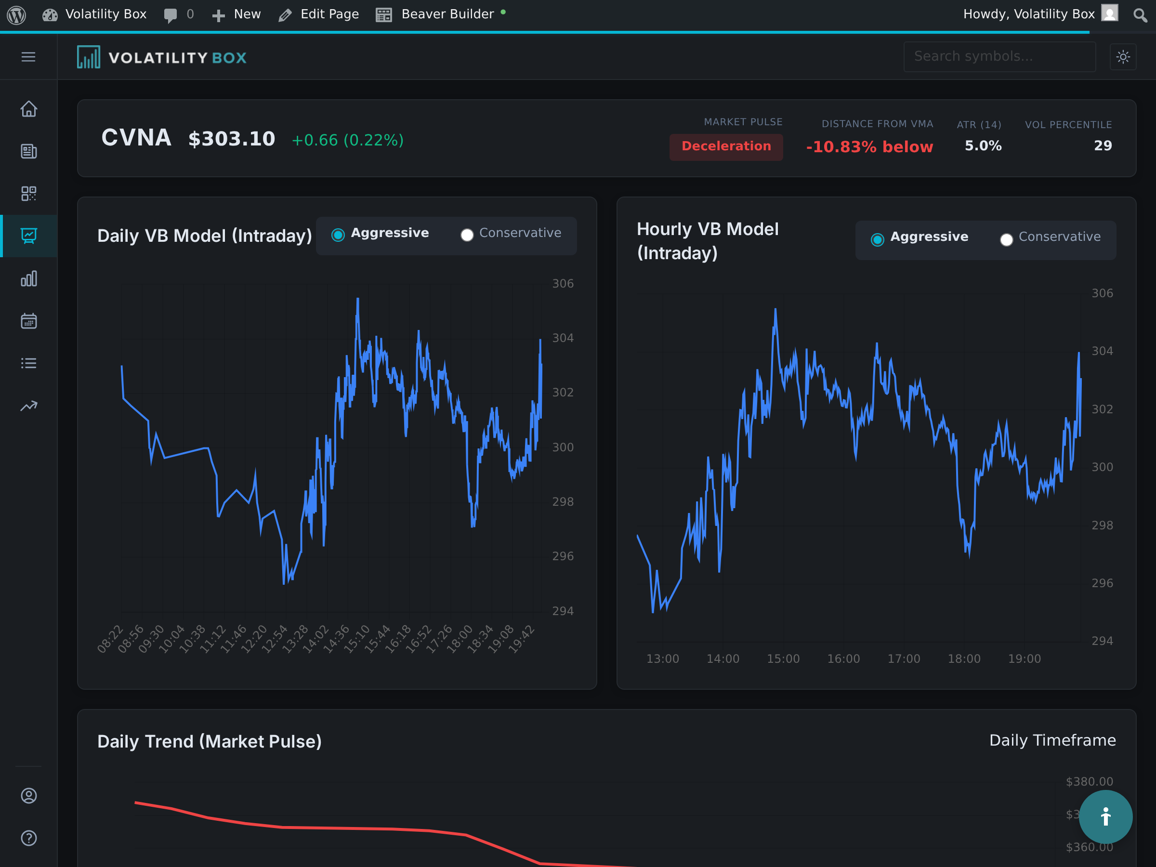1156x867 pixels.
Task: Click the 13:00 label on hourly chart
Action: 662,658
